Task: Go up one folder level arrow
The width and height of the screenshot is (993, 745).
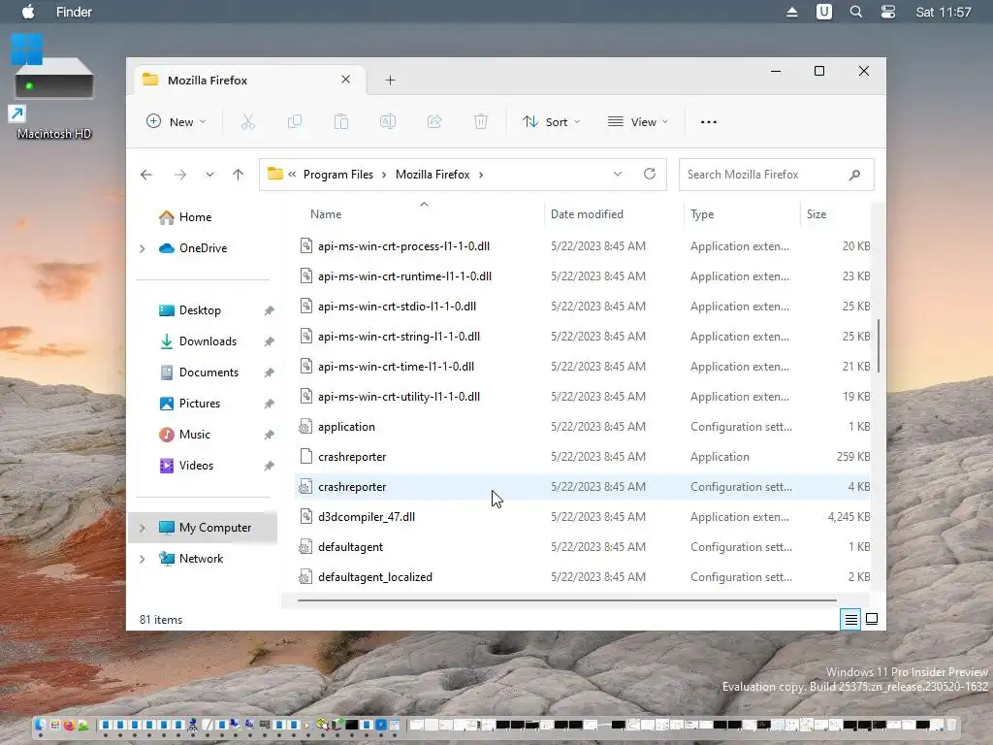Action: coord(239,175)
